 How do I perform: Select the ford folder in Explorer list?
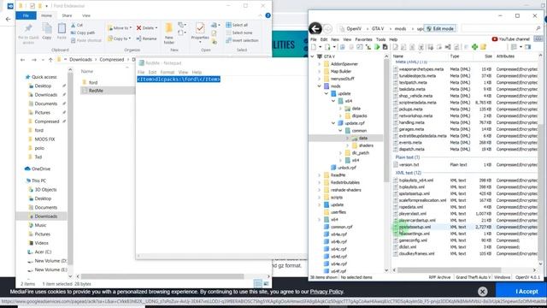coord(93,82)
